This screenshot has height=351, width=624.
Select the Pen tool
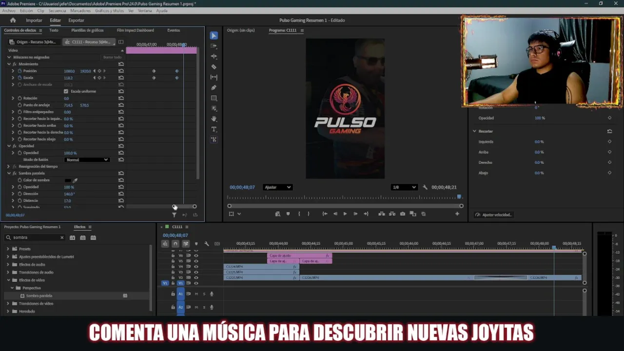214,88
